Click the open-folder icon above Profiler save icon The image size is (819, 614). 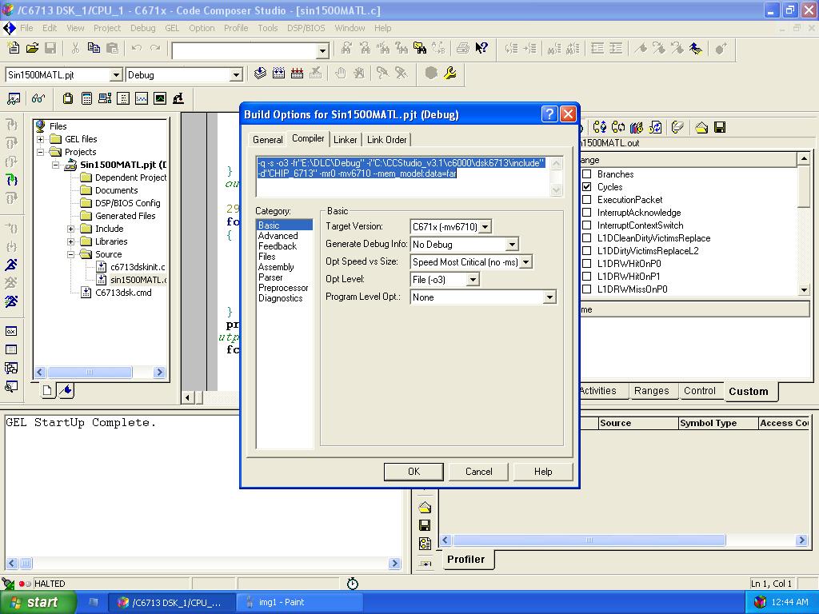(425, 507)
